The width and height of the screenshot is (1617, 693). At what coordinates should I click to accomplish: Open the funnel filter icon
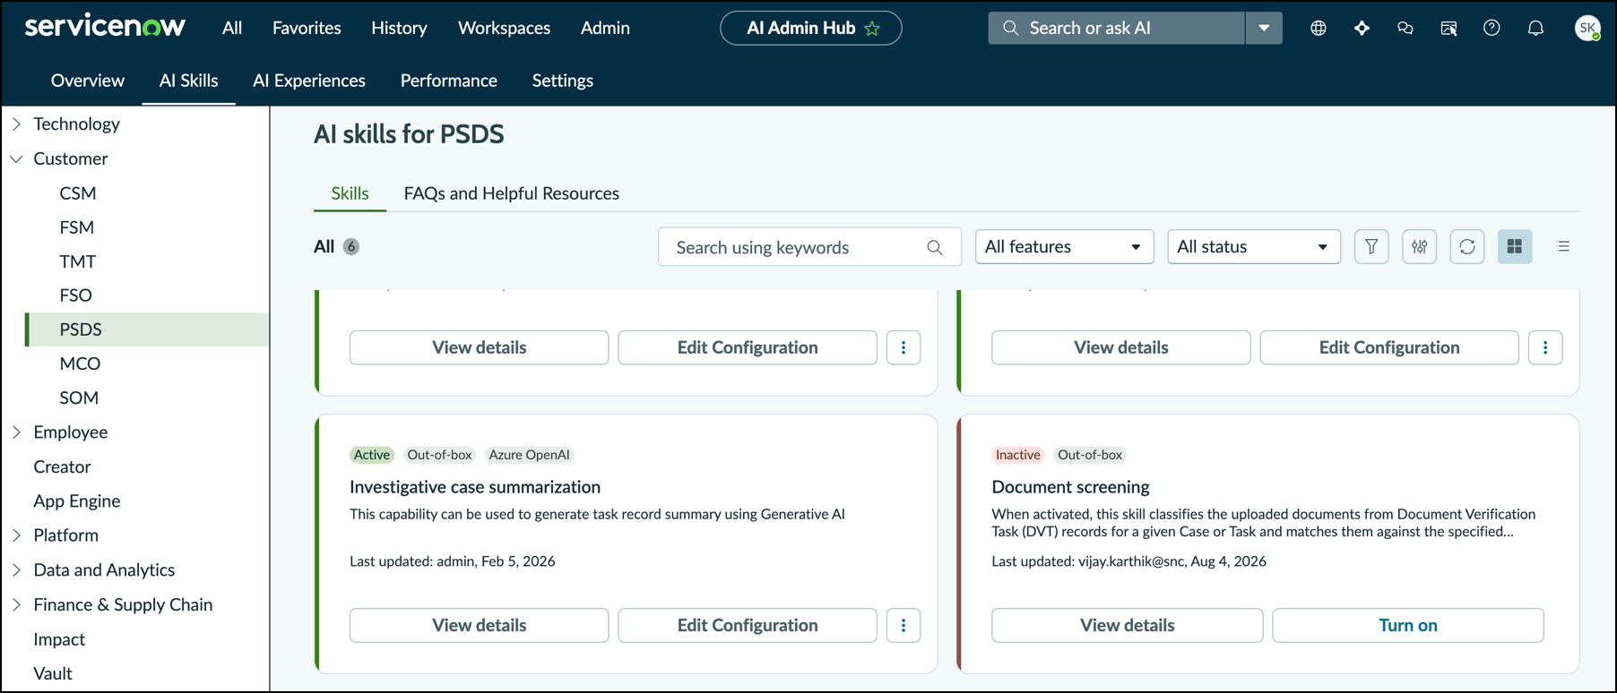[x=1371, y=246]
